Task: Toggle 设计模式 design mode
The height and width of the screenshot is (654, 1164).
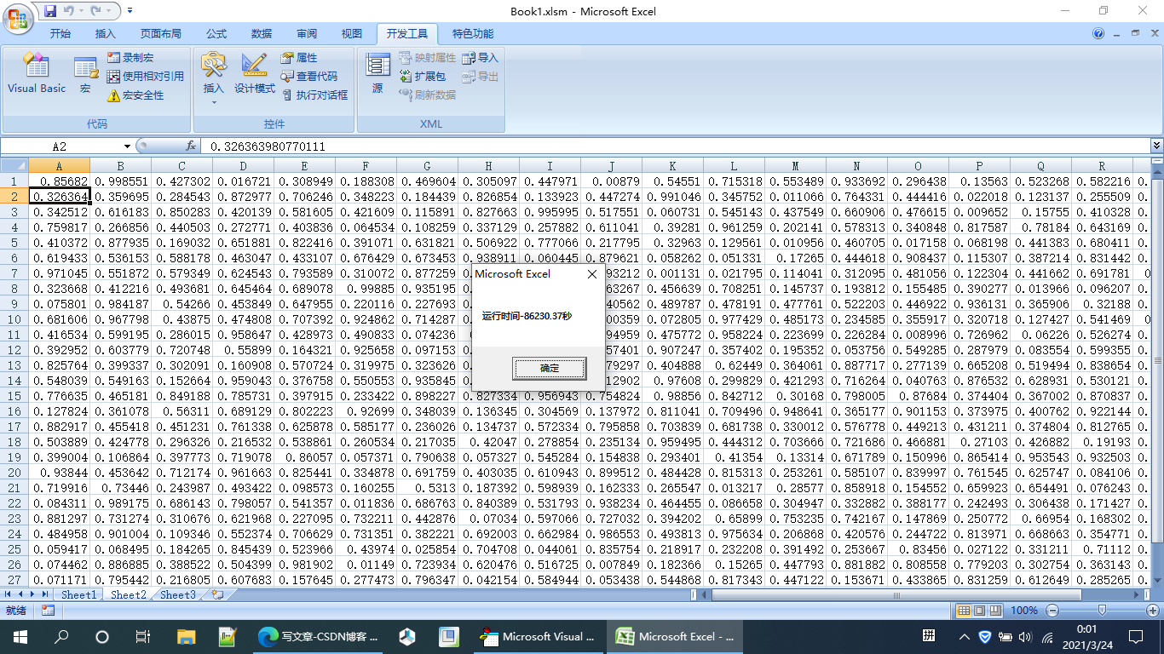Action: (x=255, y=75)
